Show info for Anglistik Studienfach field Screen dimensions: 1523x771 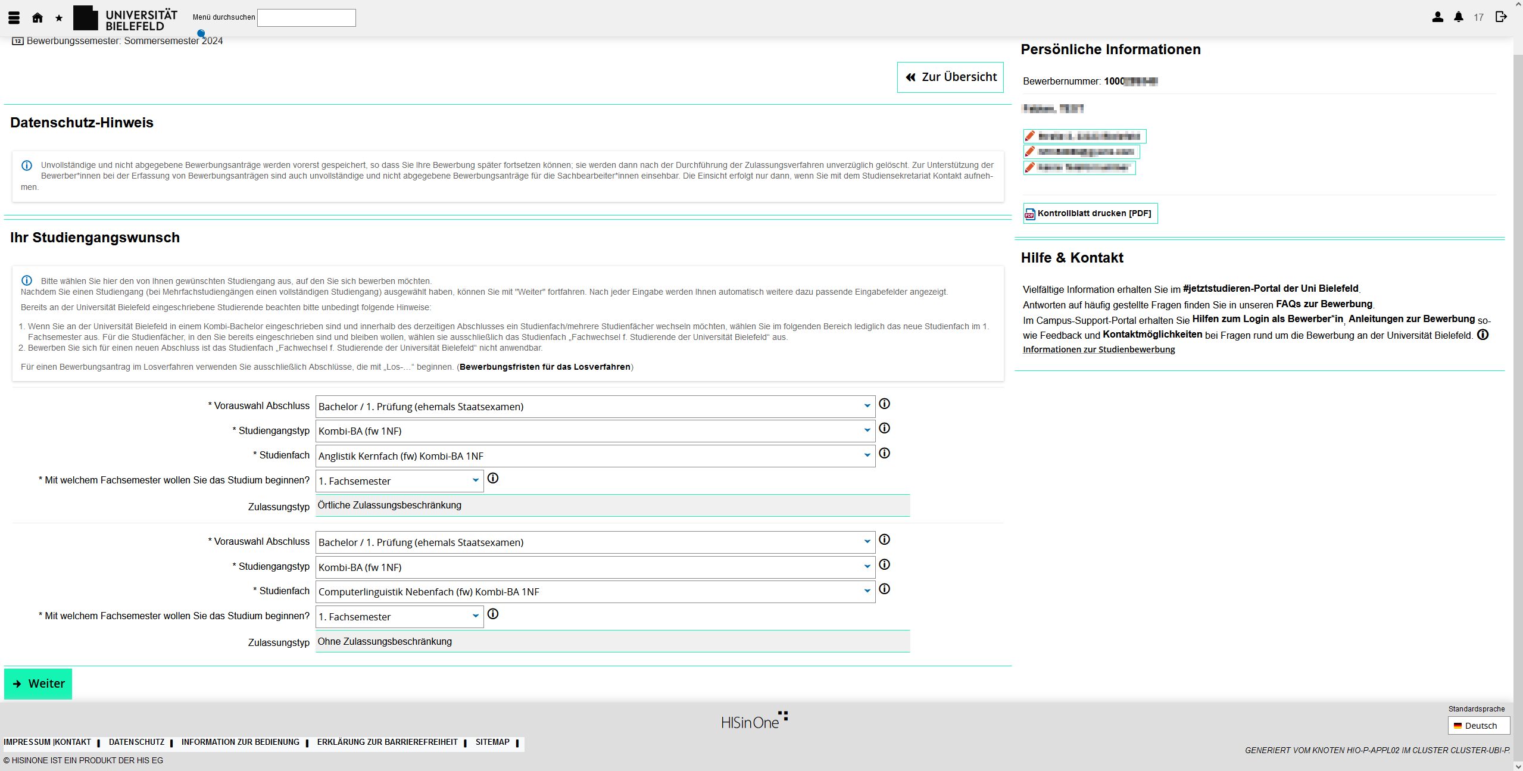click(x=885, y=453)
